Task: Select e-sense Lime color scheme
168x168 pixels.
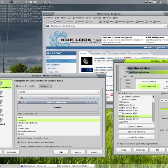Action: click(135, 116)
